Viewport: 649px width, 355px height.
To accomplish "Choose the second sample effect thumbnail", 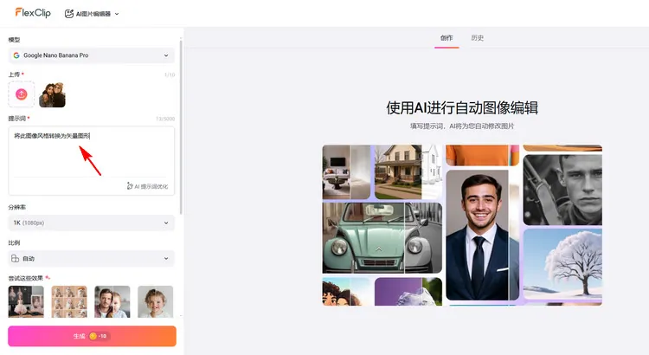I will tap(69, 301).
